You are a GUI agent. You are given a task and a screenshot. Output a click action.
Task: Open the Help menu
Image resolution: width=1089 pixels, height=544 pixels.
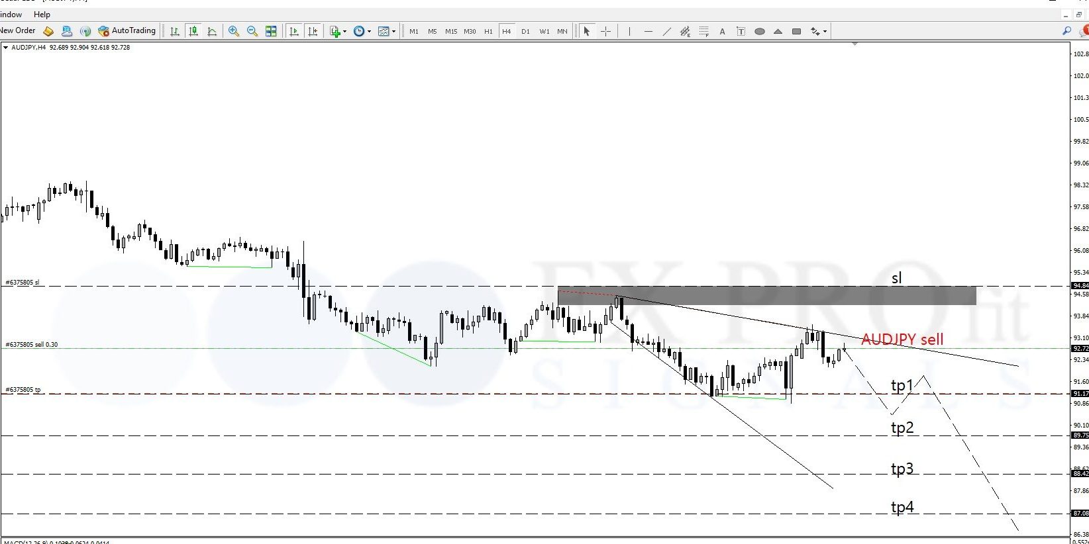(x=42, y=15)
